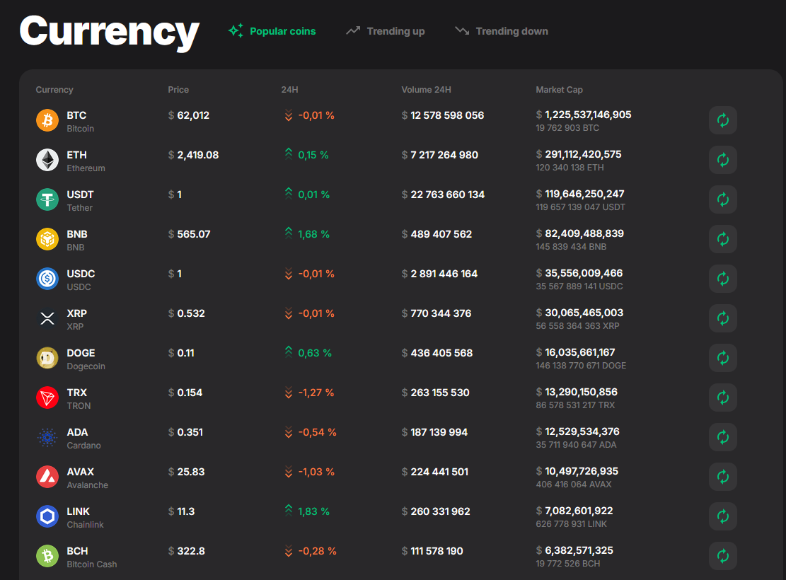The height and width of the screenshot is (580, 786).
Task: Click the TRX 24H change -1,27 %
Action: [x=309, y=393]
